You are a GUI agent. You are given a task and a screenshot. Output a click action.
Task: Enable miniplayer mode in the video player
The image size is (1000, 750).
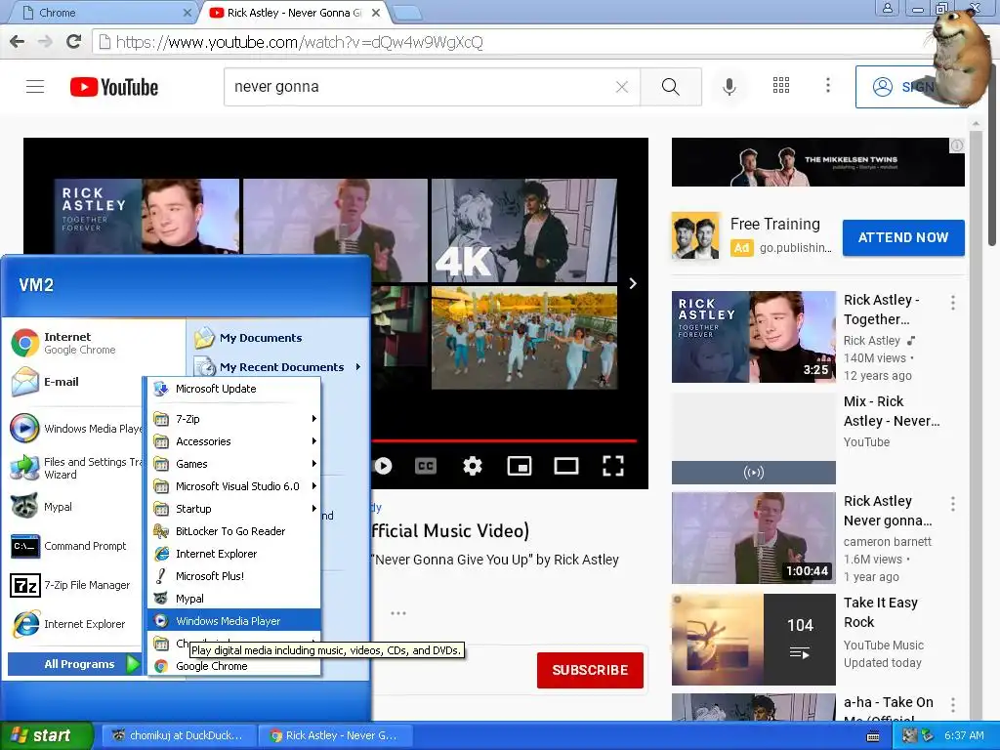520,466
